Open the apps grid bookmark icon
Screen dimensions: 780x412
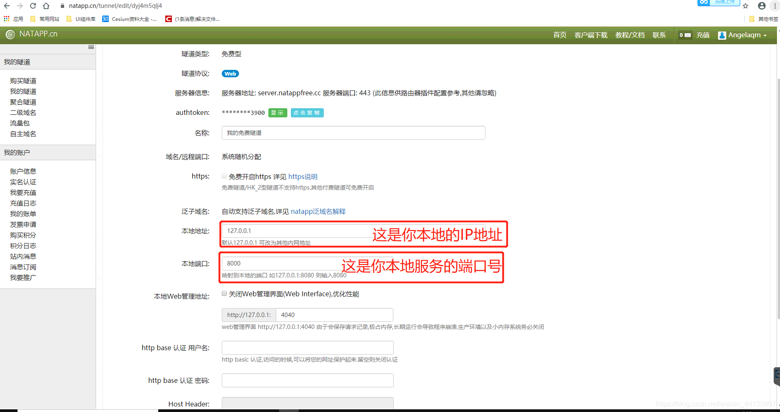tap(7, 19)
